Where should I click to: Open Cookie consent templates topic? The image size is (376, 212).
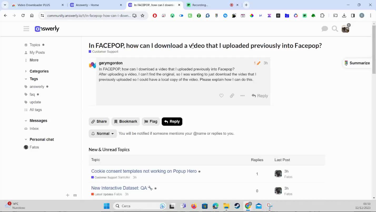pyautogui.click(x=144, y=171)
